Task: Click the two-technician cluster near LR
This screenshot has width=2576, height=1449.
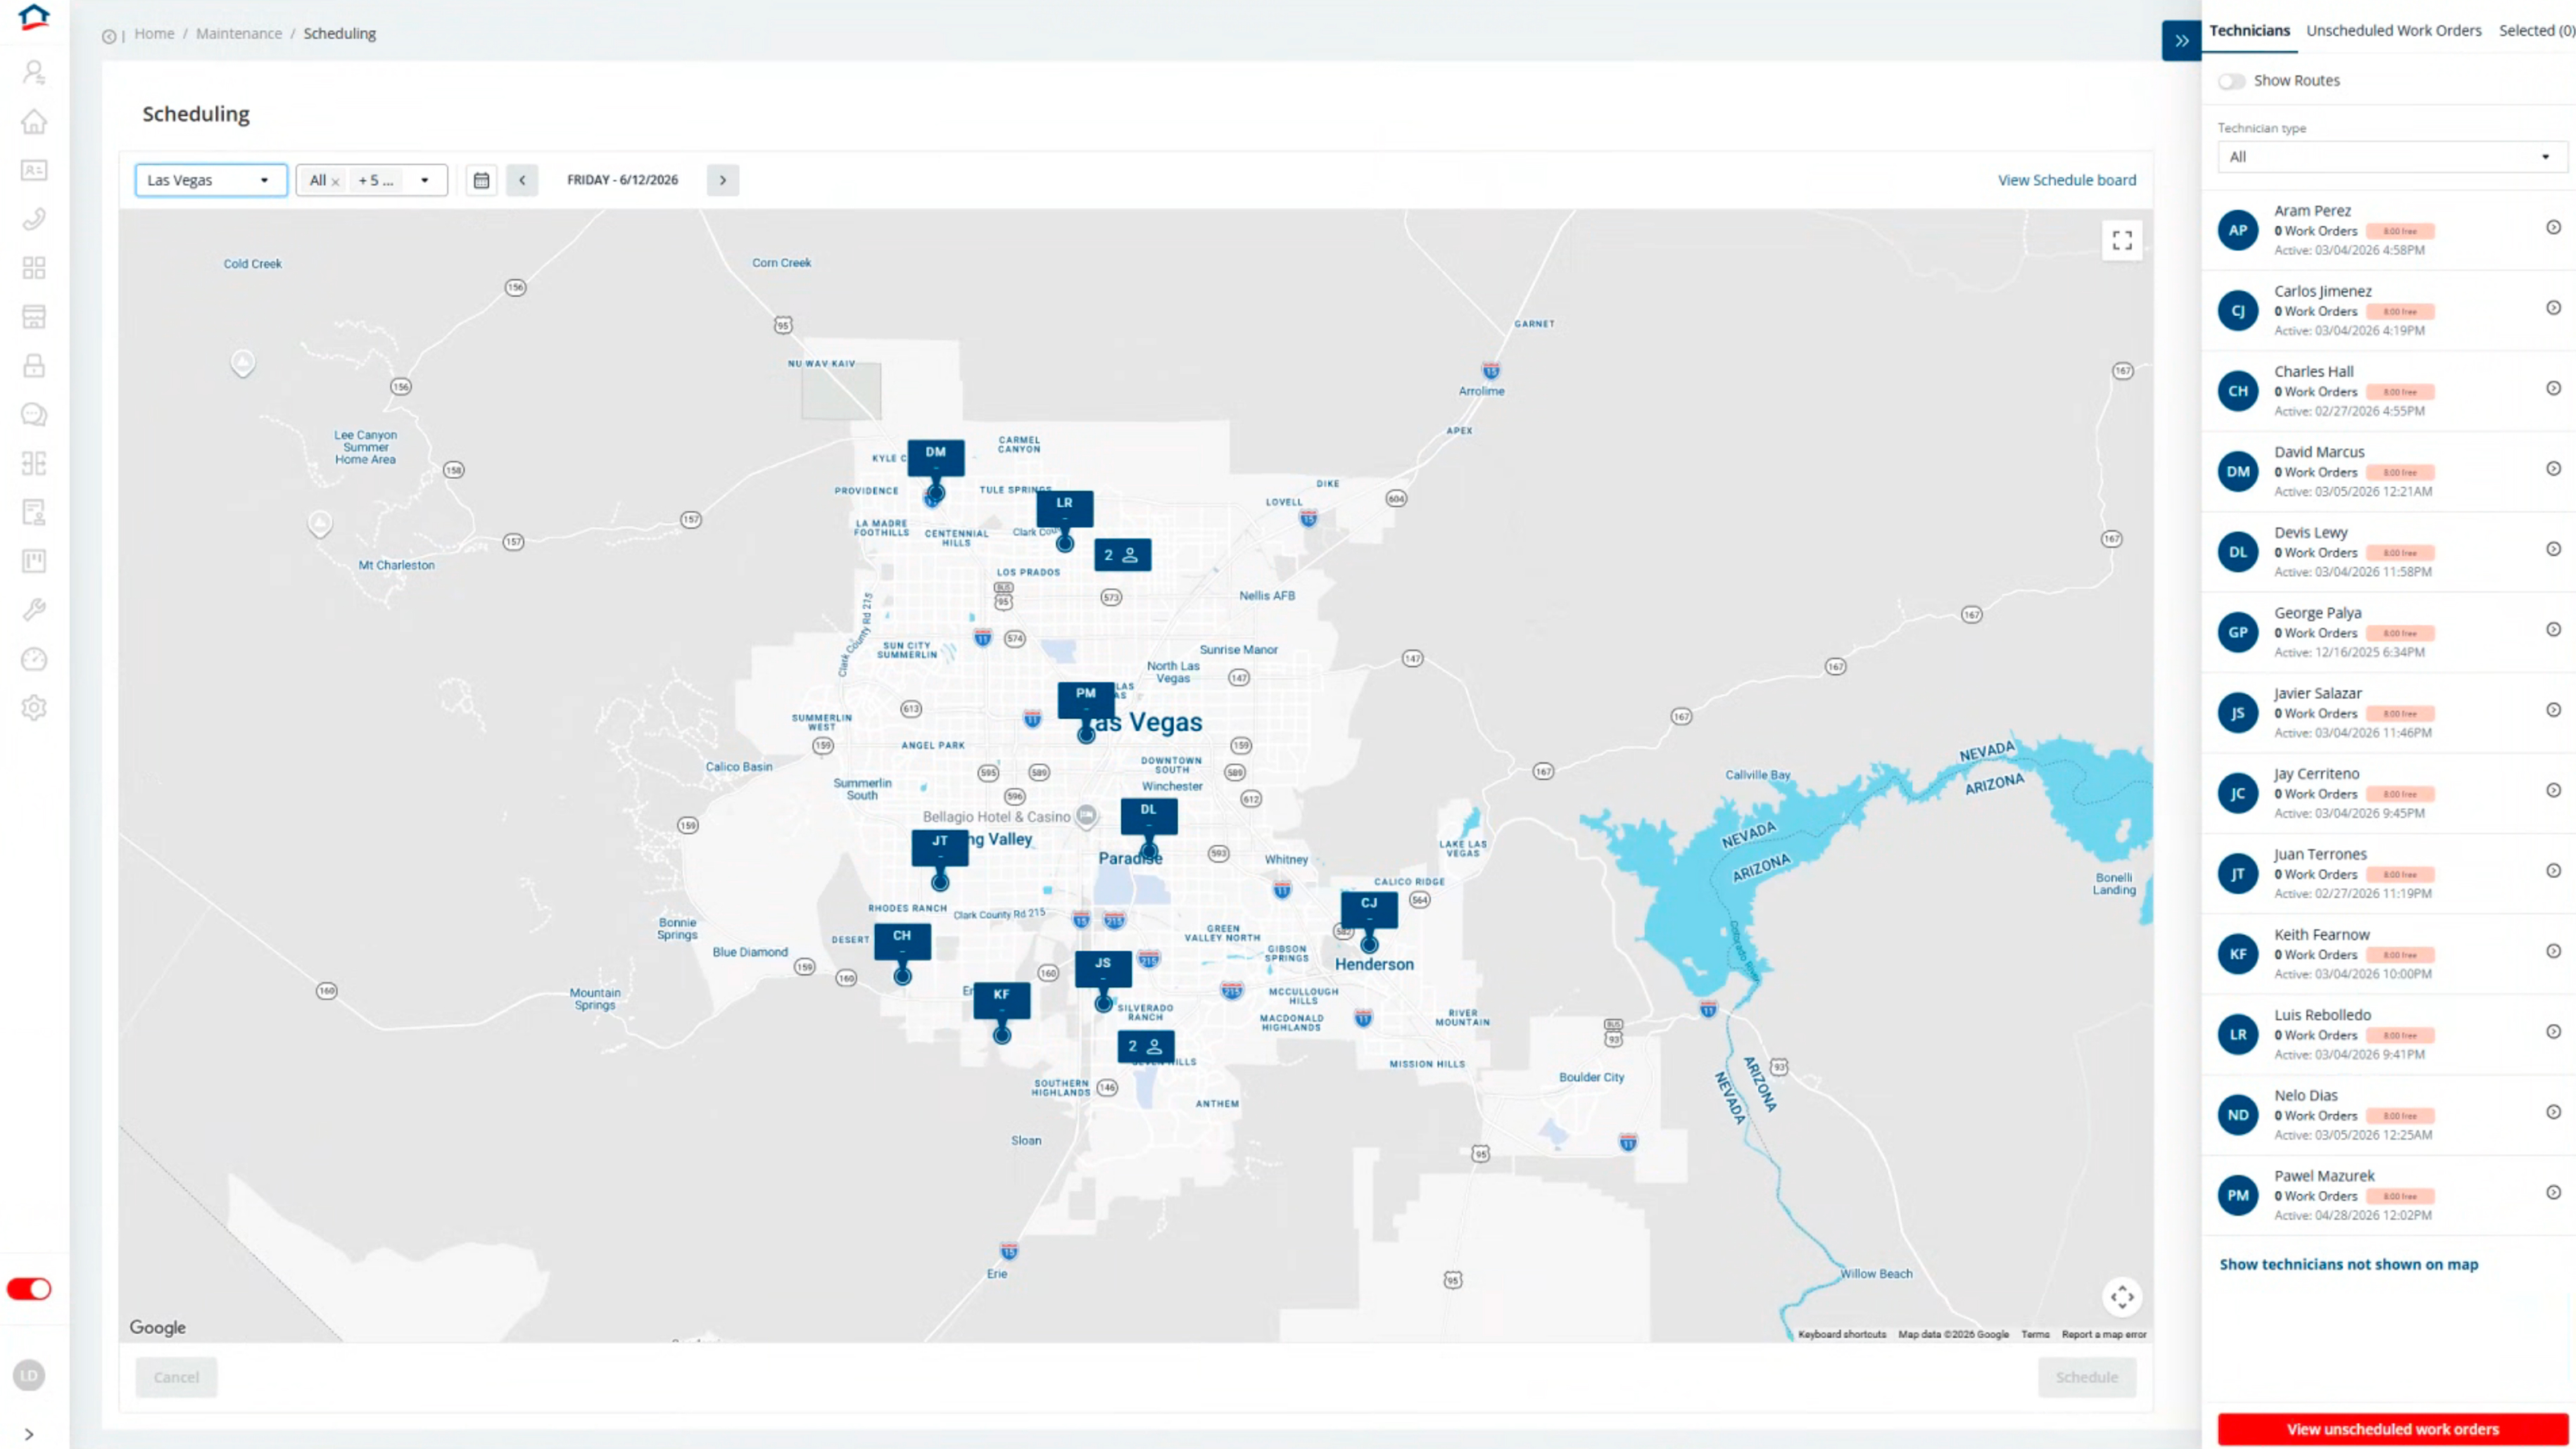Action: coord(1122,556)
